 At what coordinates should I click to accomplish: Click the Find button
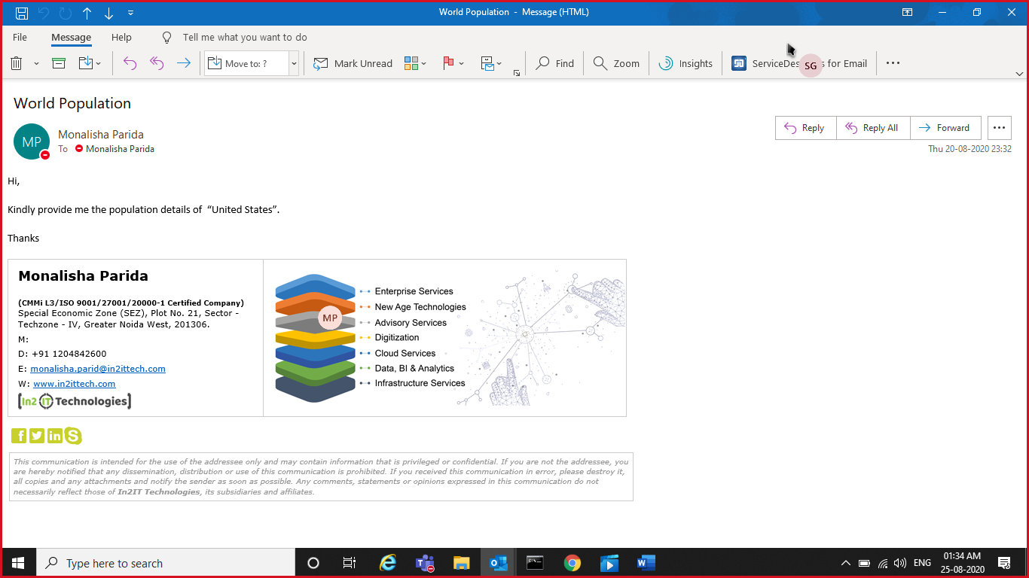coord(554,63)
